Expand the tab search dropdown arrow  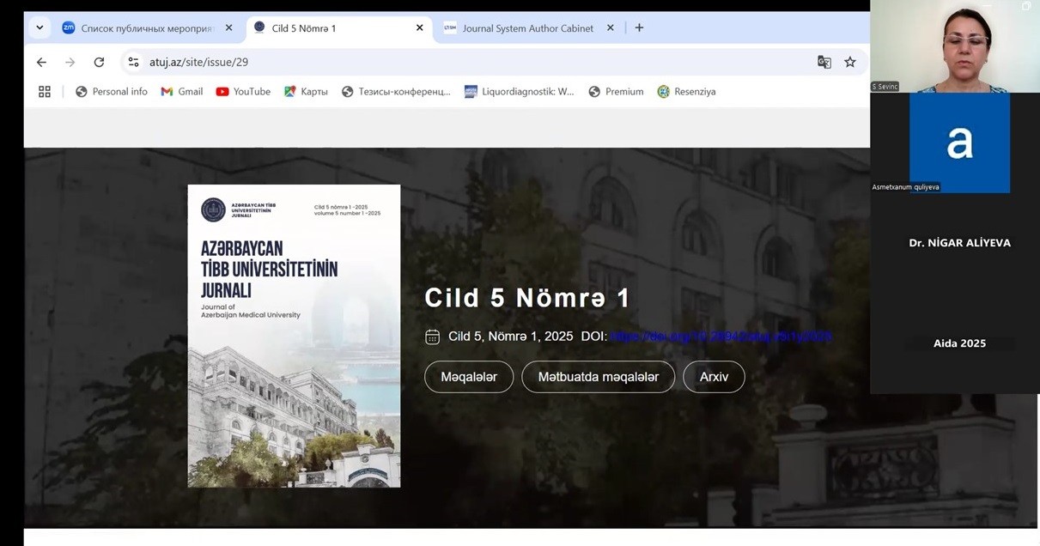40,27
